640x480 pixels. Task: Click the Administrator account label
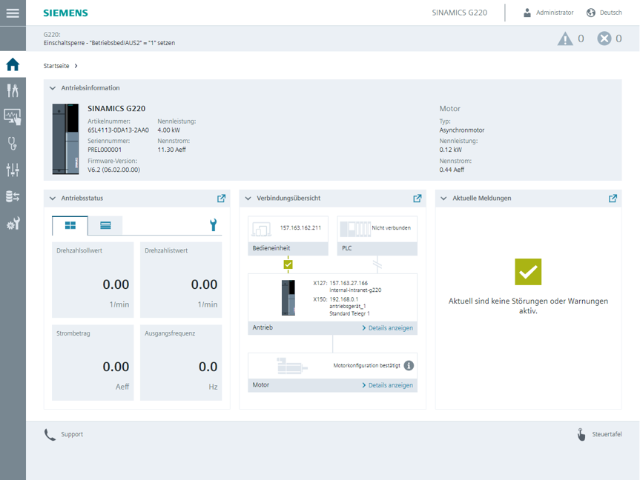555,13
